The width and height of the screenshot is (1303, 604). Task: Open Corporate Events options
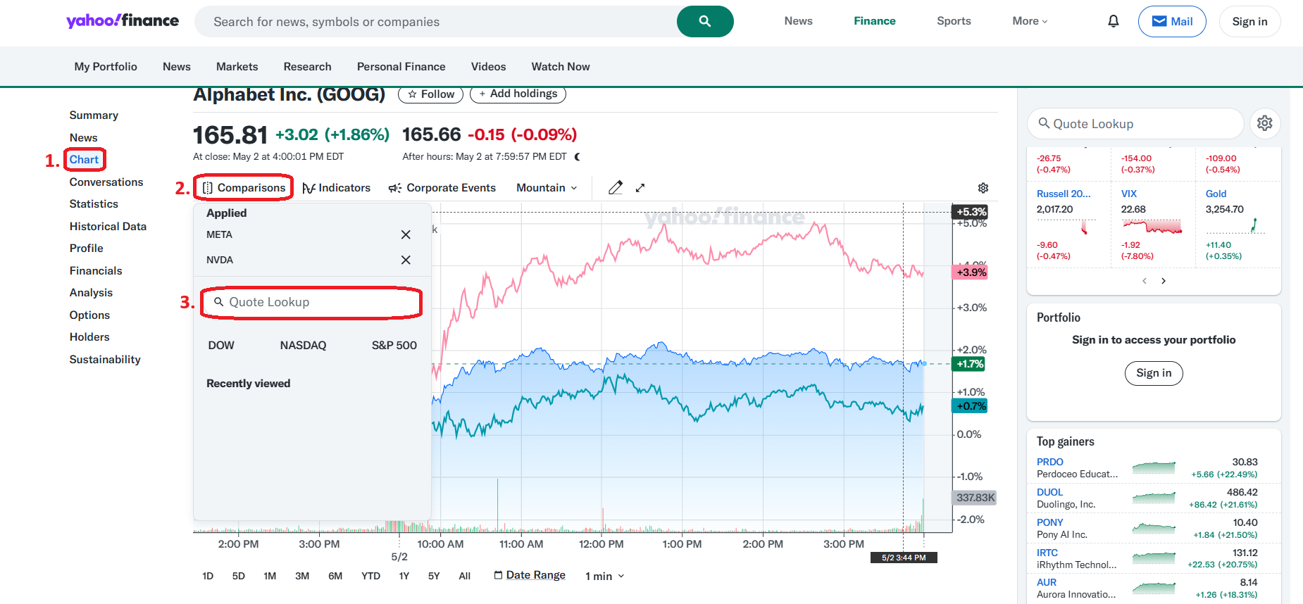tap(442, 188)
